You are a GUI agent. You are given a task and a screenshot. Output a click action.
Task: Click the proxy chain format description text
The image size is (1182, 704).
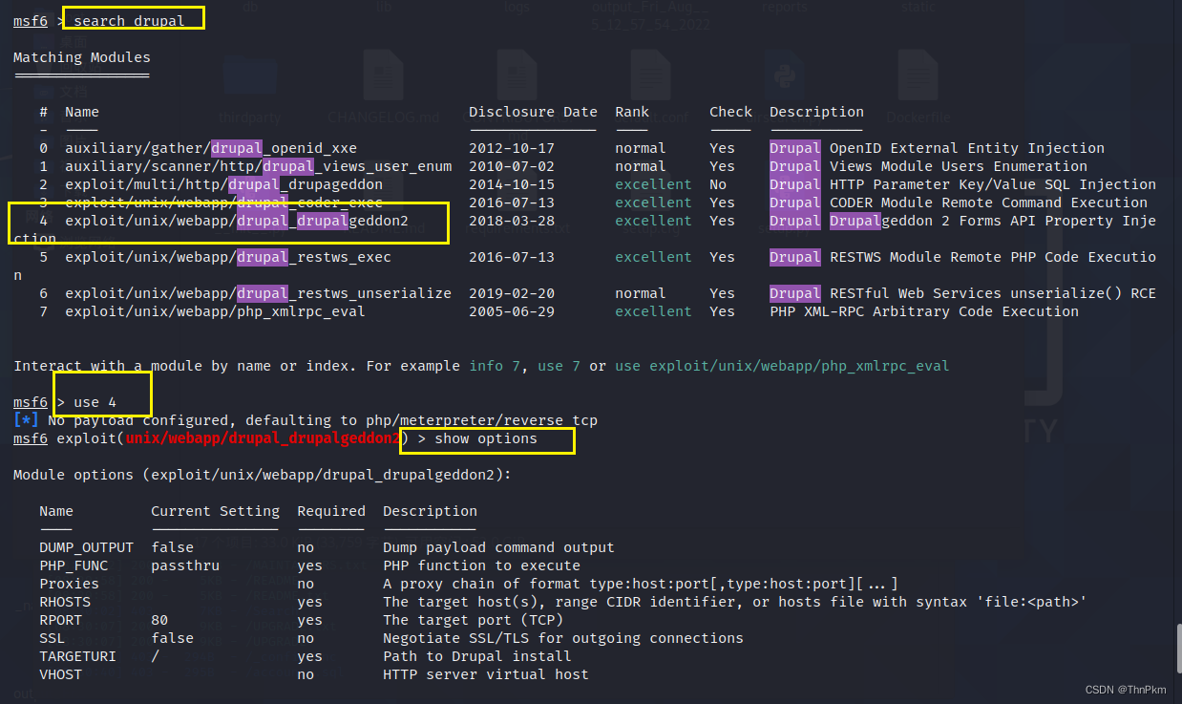(x=641, y=584)
